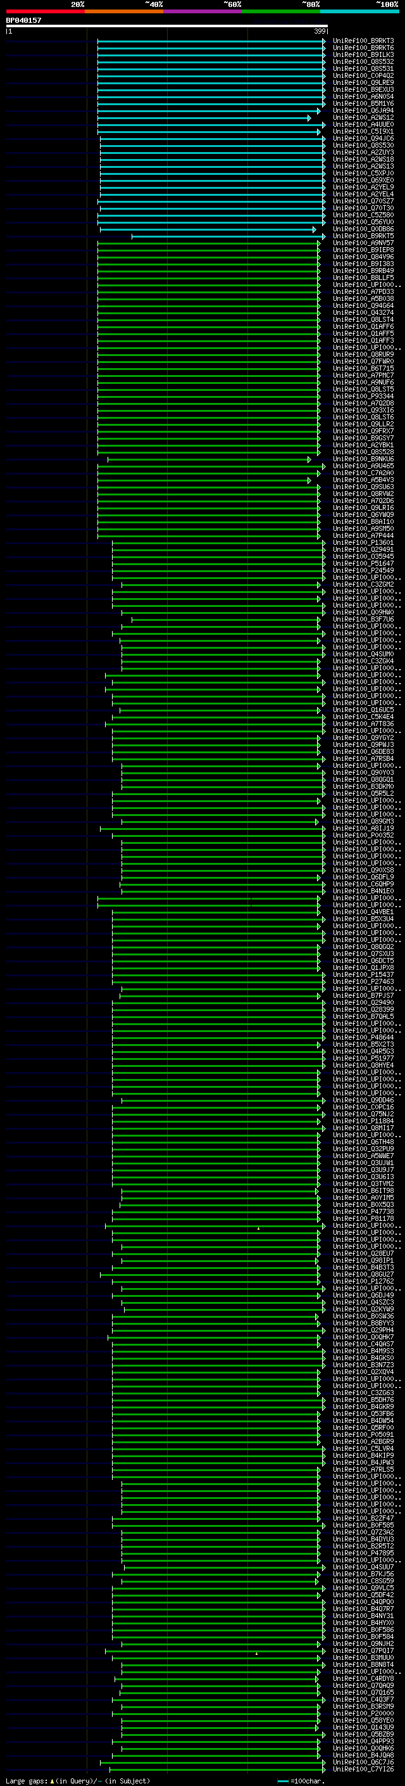Click the cyan ~100% legend color bar

point(359,11)
